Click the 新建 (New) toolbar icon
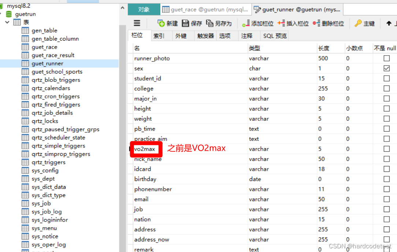This screenshot has height=252, width=397. point(161,23)
